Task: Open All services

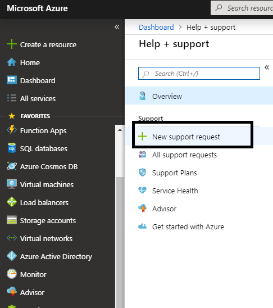Action: coord(38,98)
